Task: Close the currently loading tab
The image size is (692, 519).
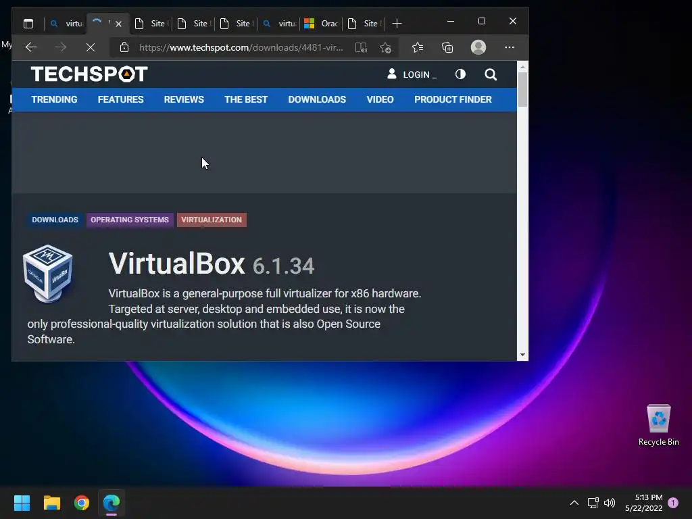Action: 118,24
